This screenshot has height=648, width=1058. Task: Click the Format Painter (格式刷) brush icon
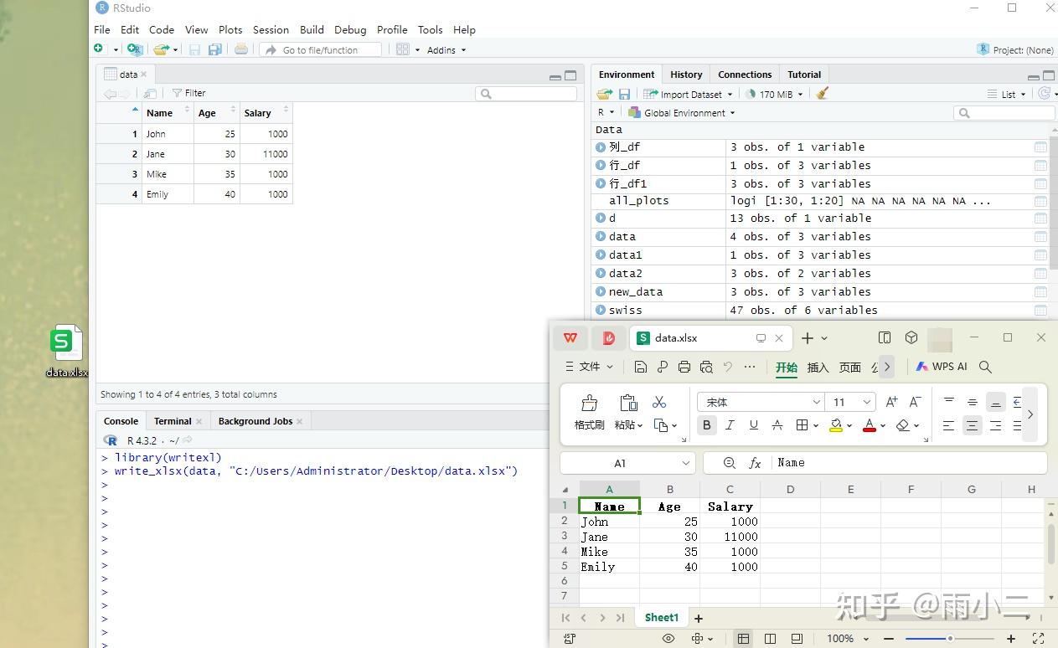[589, 404]
